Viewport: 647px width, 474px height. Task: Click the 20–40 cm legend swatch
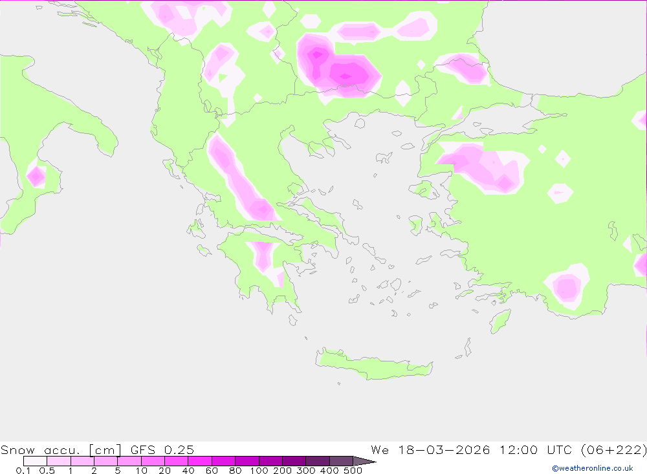177,461
